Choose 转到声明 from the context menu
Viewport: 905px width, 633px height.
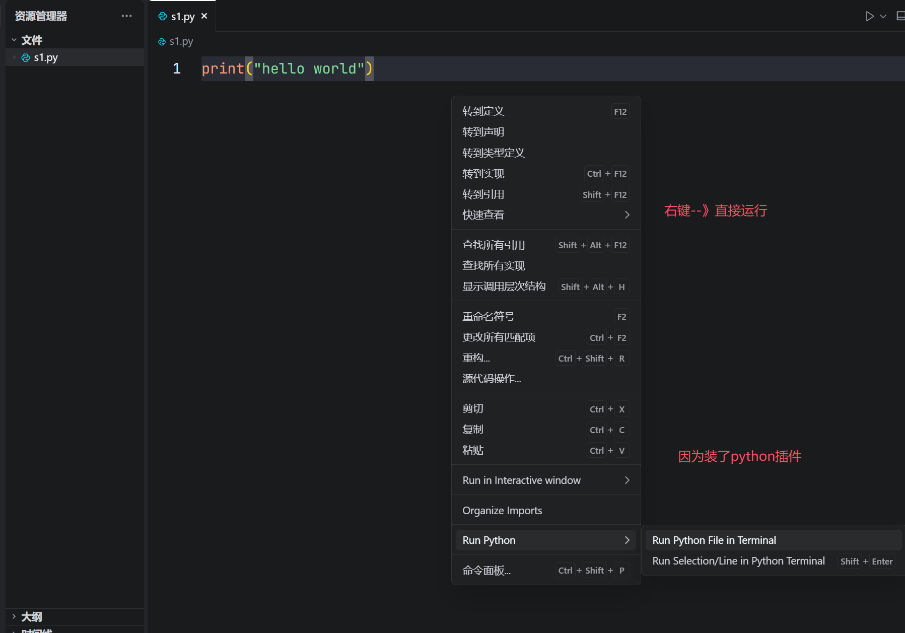pos(546,132)
